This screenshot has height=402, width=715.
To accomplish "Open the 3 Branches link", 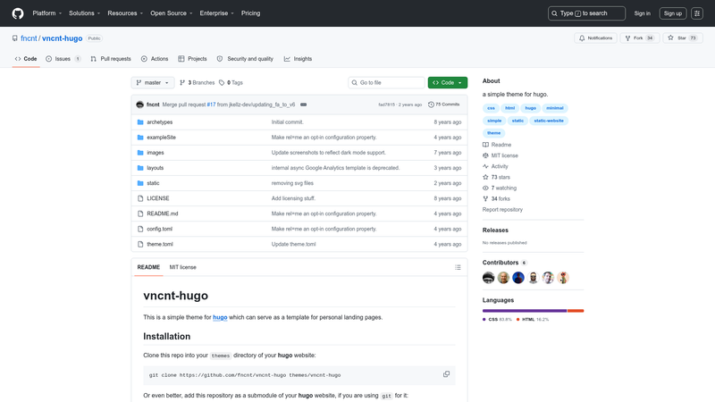I will pyautogui.click(x=197, y=82).
